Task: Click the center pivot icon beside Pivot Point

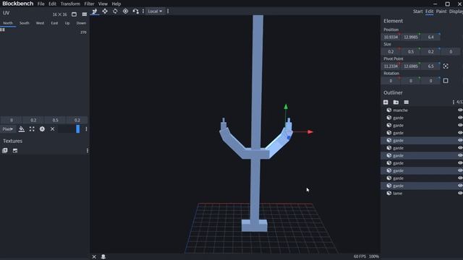Action: (446, 66)
